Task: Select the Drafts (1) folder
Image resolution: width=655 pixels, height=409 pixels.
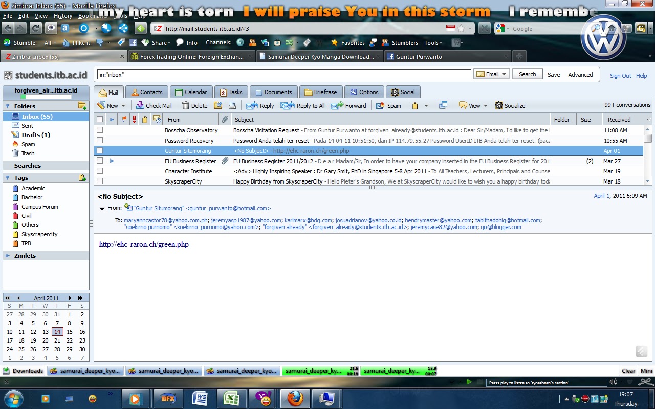Action: point(36,135)
